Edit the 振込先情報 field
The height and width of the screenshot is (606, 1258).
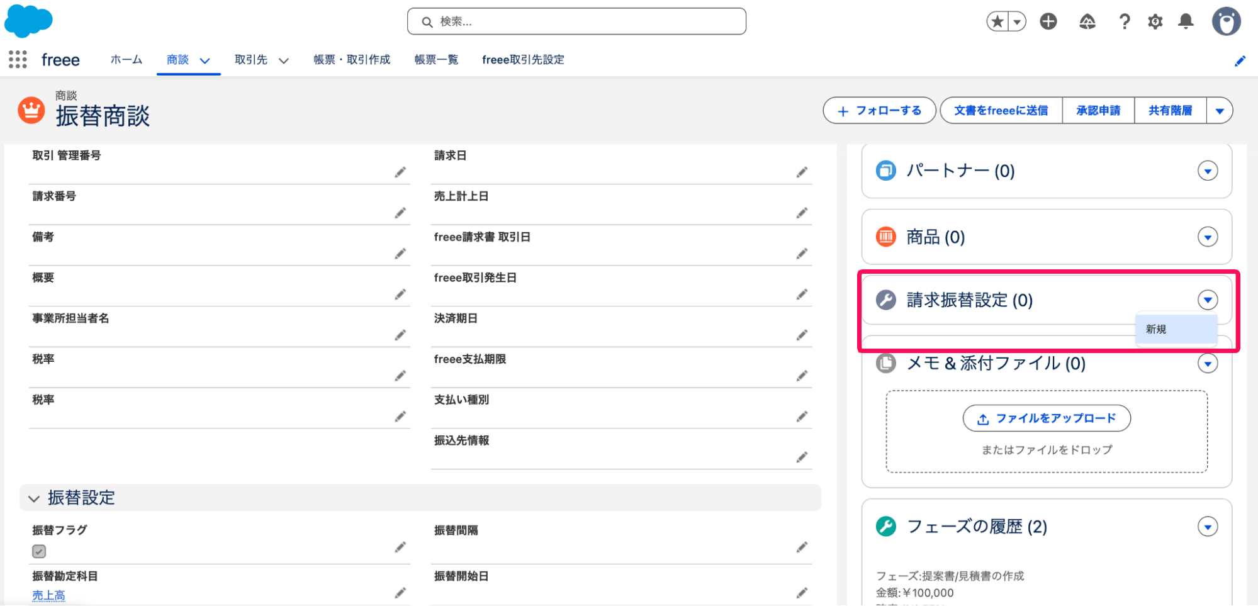click(x=802, y=457)
